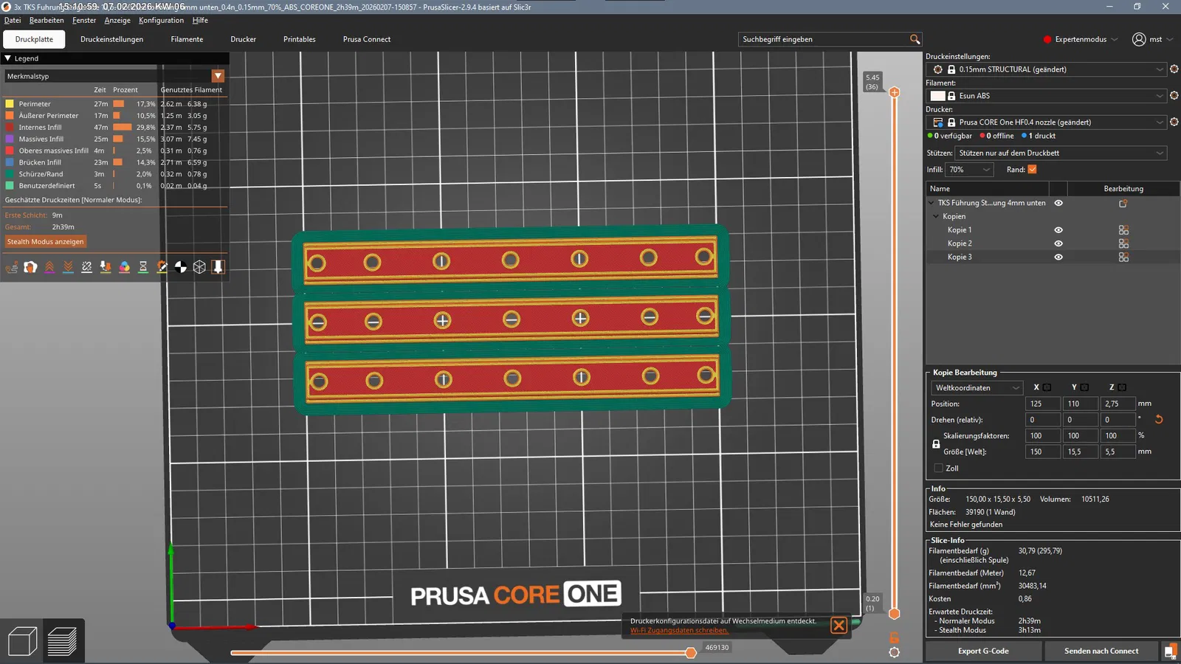This screenshot has height=664, width=1181.
Task: Click instance settings icon for Kopie 3
Action: click(1123, 257)
